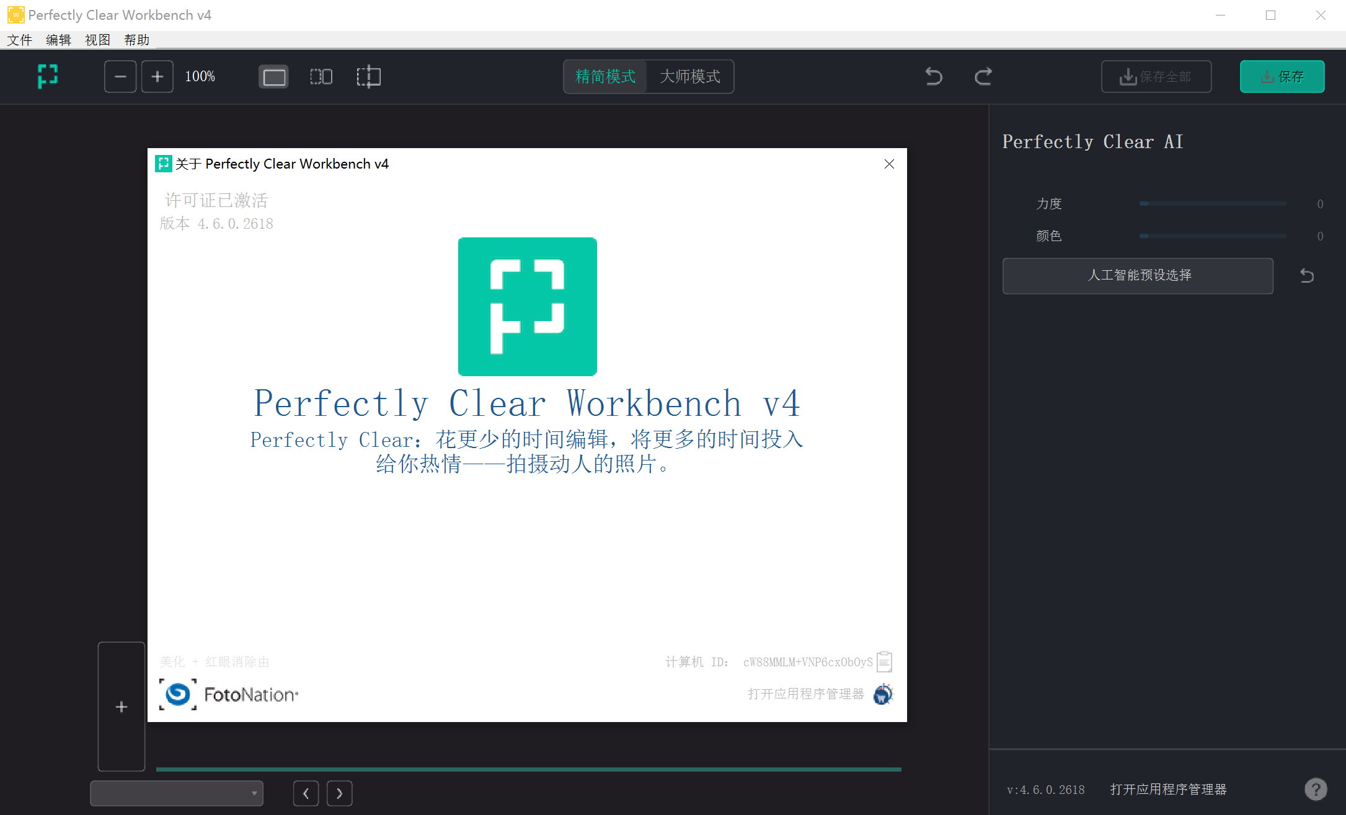Viewport: 1346px width, 815px height.
Task: Copy computer ID with clipboard icon
Action: (x=885, y=662)
